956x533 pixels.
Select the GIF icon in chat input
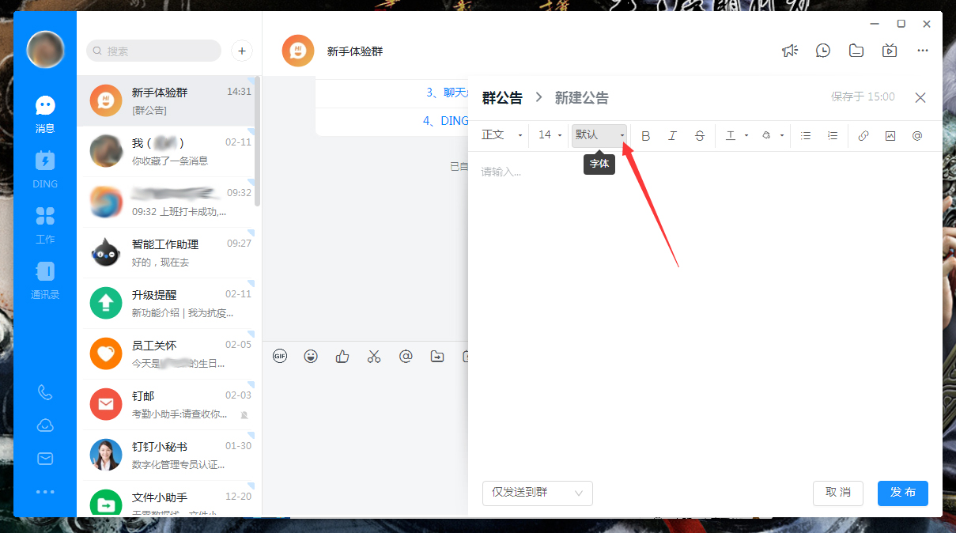pyautogui.click(x=280, y=356)
